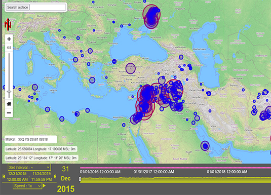This screenshot has height=195, width=271.
Task: Select the 01/01/2018 timeline marker
Action: click(x=227, y=172)
